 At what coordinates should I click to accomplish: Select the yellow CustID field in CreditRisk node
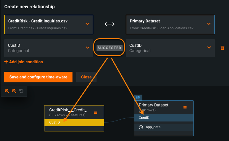tap(74, 123)
